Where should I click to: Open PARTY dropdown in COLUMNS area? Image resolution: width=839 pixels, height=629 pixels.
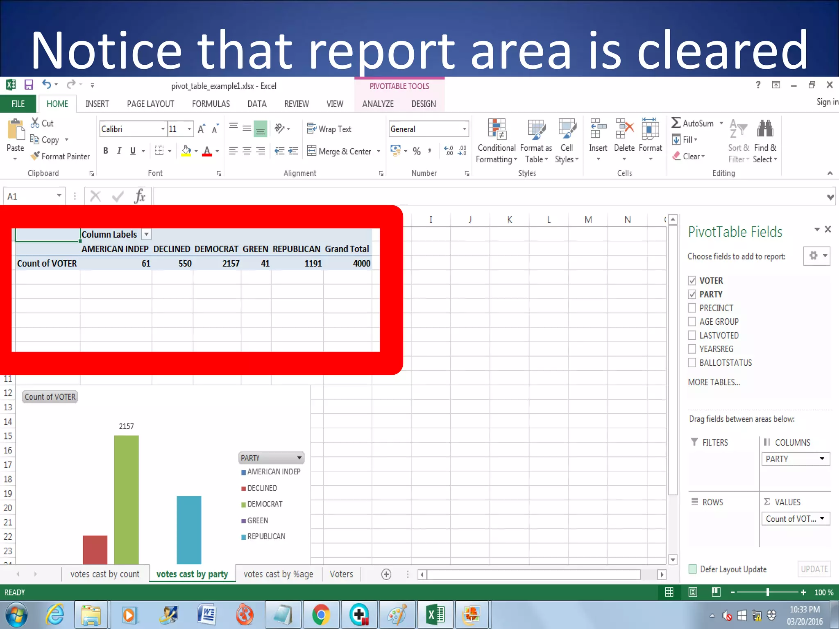(822, 459)
